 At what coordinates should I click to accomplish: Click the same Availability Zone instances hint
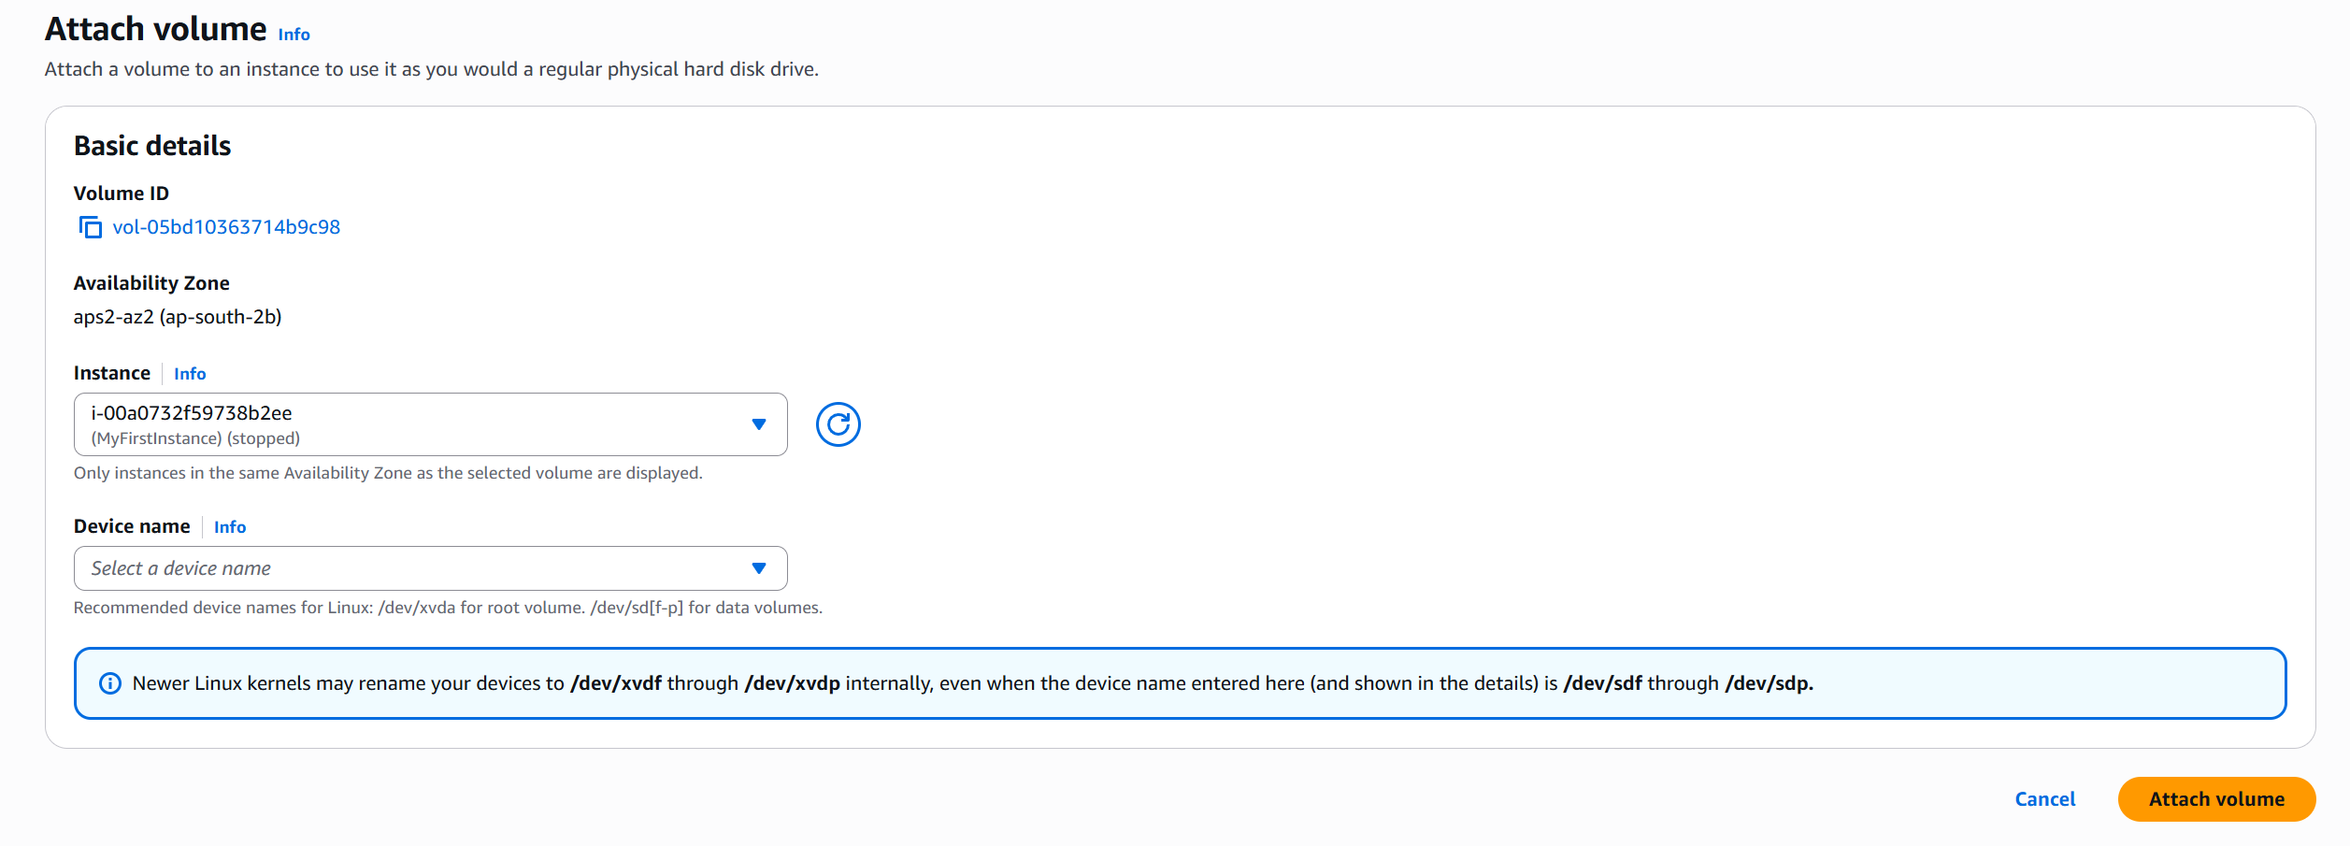(388, 473)
